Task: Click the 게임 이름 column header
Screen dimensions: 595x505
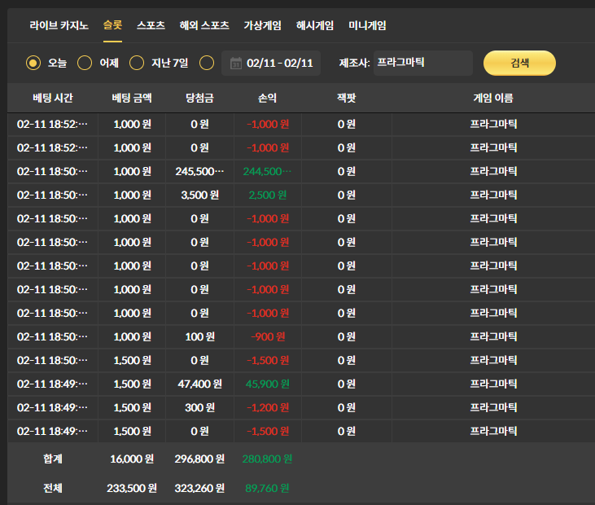Action: coord(493,98)
